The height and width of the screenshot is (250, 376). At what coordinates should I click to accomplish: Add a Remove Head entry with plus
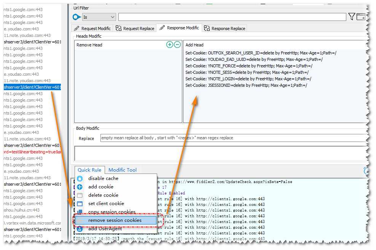[x=169, y=45]
